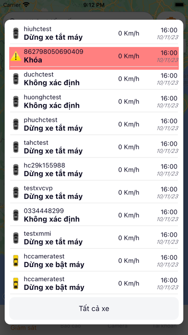This screenshot has width=188, height=335.
Task: Select the huonghctest status Không xác định
Action: 52,105
